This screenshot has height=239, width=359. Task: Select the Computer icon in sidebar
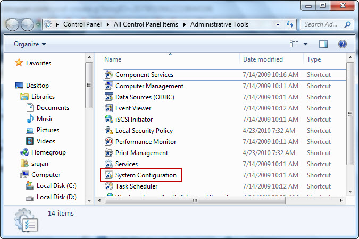pos(24,175)
